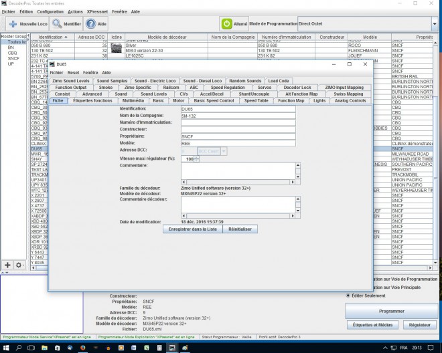Click the Nouvelle Loco plus icon
The image size is (442, 353).
point(13,24)
